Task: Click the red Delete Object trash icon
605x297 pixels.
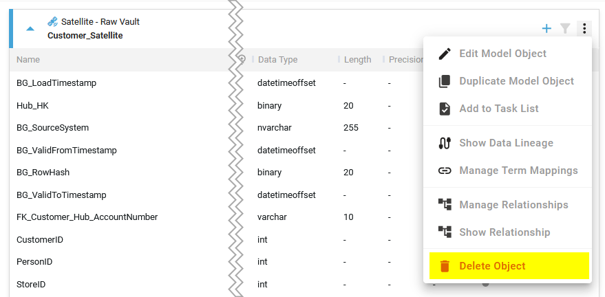Action: click(445, 266)
